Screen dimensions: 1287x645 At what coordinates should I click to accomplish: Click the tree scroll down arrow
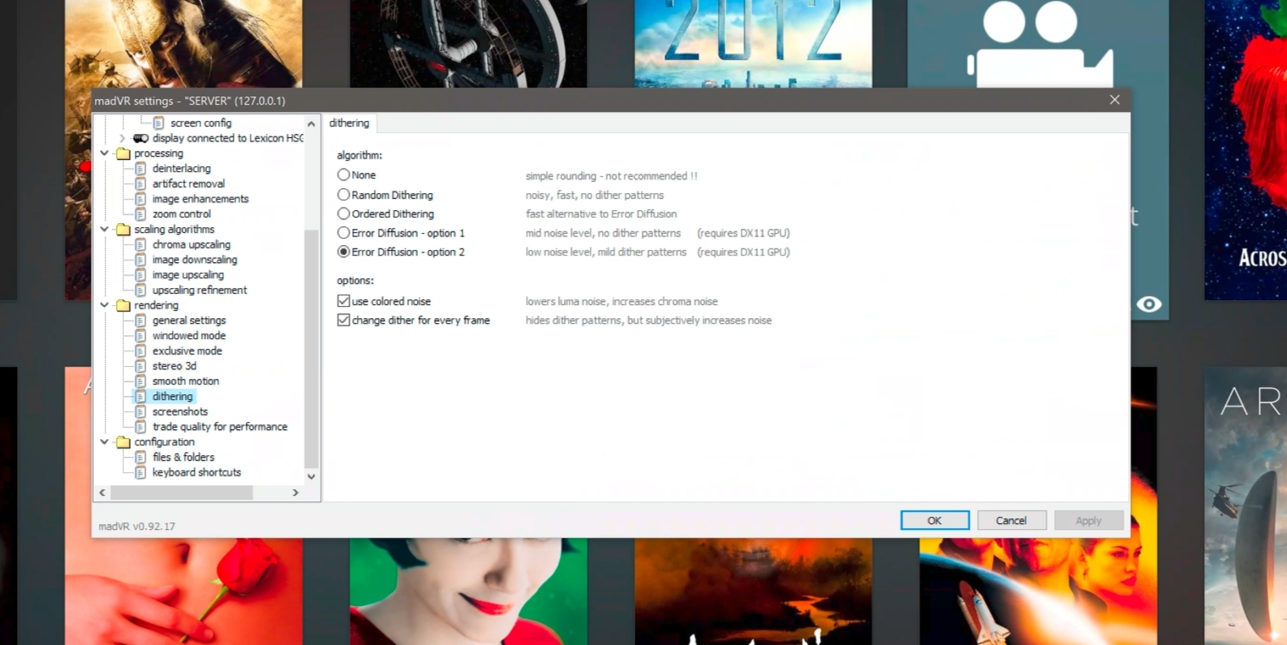pyautogui.click(x=312, y=477)
